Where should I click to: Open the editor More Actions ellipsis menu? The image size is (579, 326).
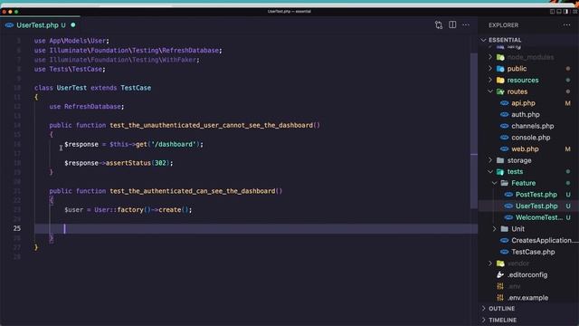[x=466, y=24]
